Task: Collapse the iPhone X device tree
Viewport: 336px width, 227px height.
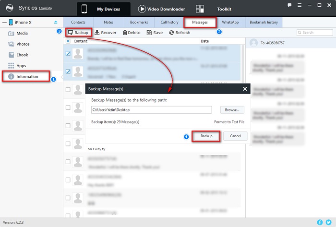Action: click(4, 22)
